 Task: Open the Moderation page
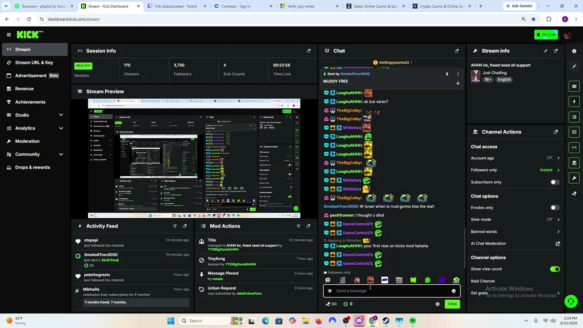coord(34,141)
